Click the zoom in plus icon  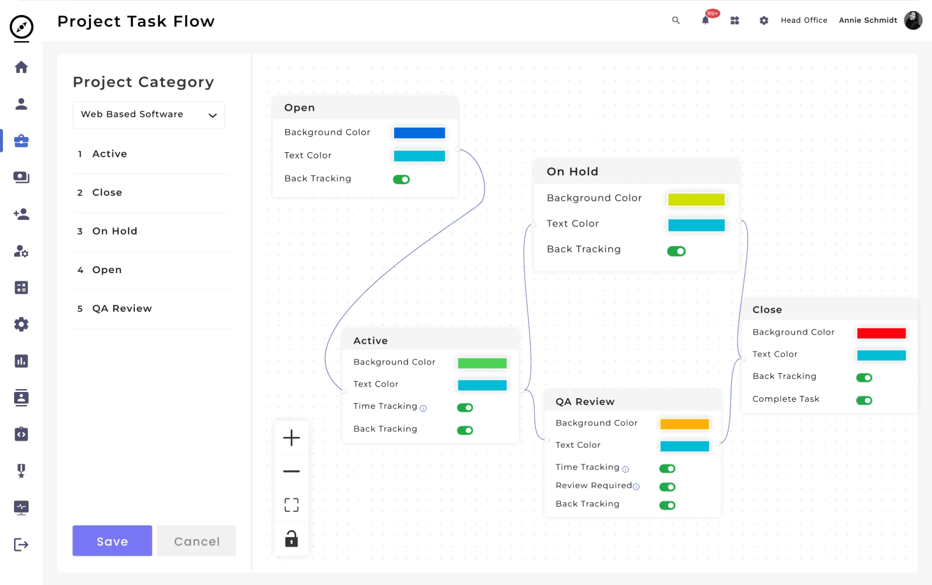click(x=291, y=438)
